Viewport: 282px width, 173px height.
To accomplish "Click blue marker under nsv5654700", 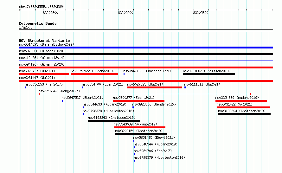I will tap(83, 87).
